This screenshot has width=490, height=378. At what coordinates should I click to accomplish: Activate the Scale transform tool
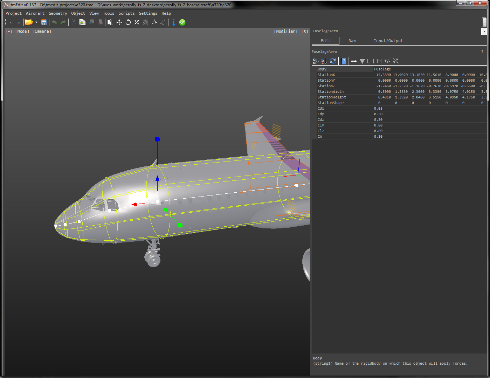137,22
